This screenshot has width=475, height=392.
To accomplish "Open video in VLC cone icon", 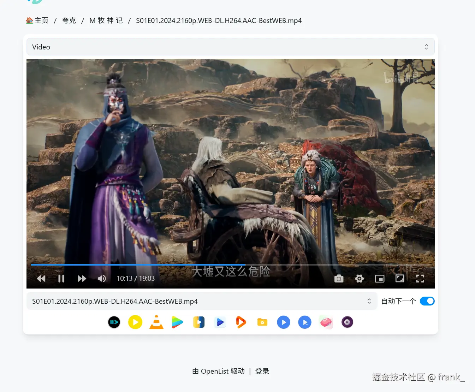I will pos(156,322).
